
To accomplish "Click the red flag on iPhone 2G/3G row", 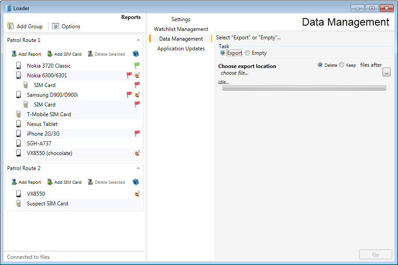I will [137, 133].
